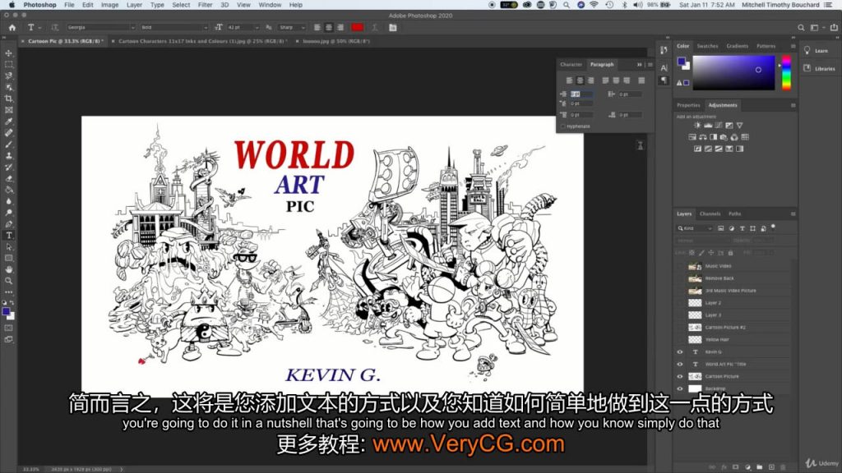Switch to Cartoon Characters 11x17 document tab

(x=202, y=41)
